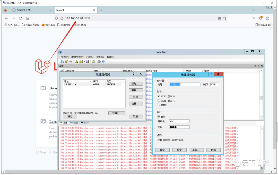Click 检查 button in right proxy dialog

pyautogui.click(x=179, y=150)
